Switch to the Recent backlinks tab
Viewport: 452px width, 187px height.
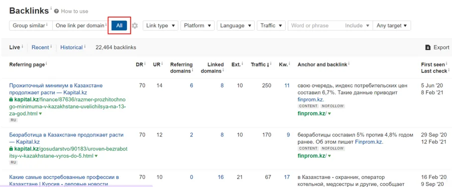(40, 47)
